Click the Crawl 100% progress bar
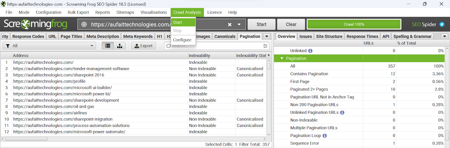The width and height of the screenshot is (450, 148). [354, 24]
